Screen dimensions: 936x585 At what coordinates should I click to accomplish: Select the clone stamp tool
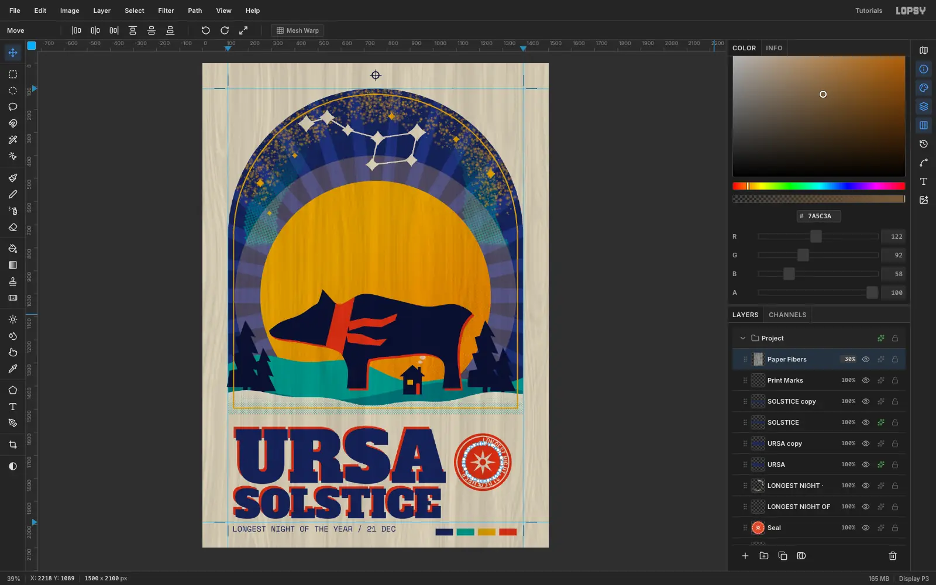coord(13,281)
